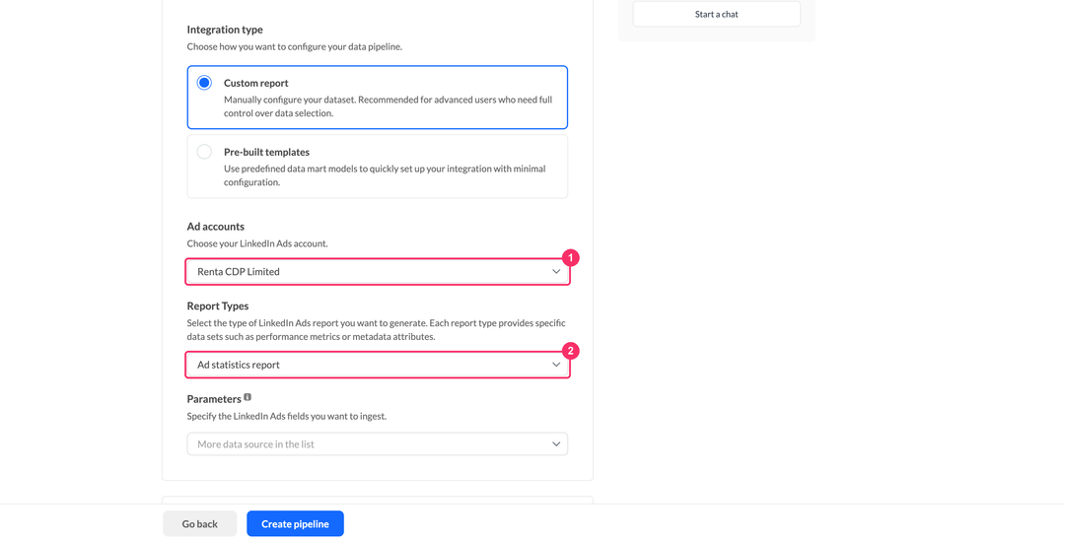Select the Custom report radio button
The height and width of the screenshot is (543, 1065).
[x=204, y=83]
